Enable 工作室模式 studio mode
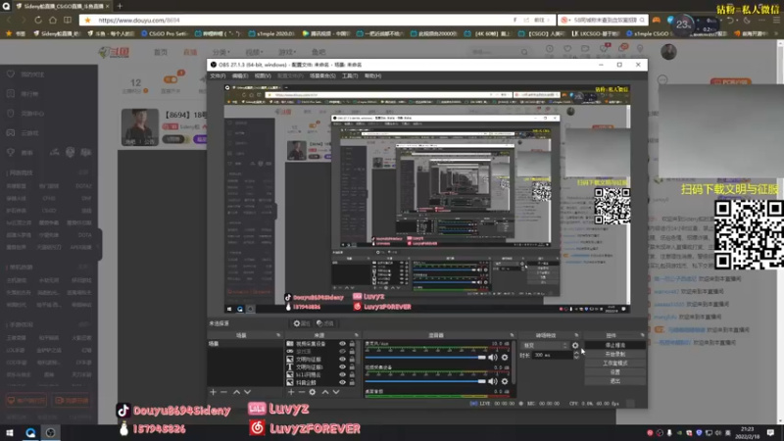 [x=615, y=363]
